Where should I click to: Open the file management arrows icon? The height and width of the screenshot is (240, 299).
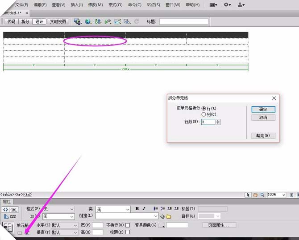pyautogui.click(x=98, y=21)
